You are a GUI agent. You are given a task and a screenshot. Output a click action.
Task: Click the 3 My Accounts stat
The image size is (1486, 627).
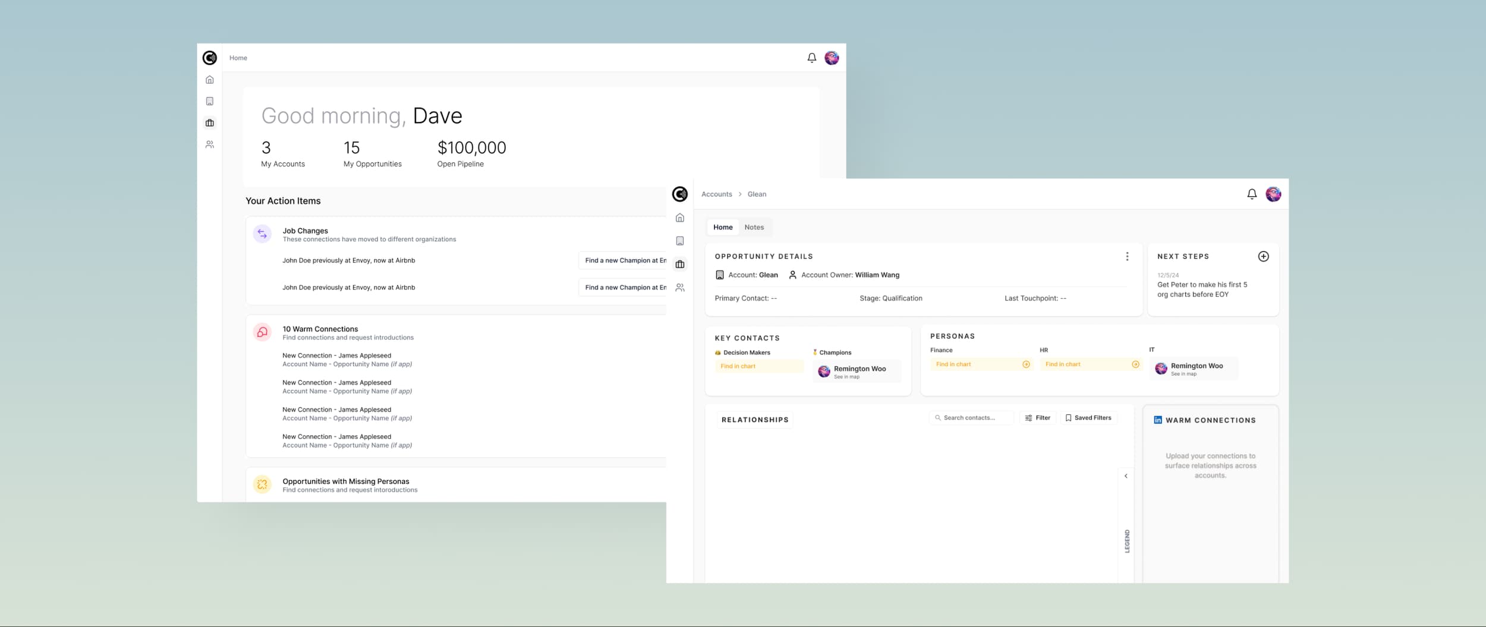pyautogui.click(x=283, y=154)
